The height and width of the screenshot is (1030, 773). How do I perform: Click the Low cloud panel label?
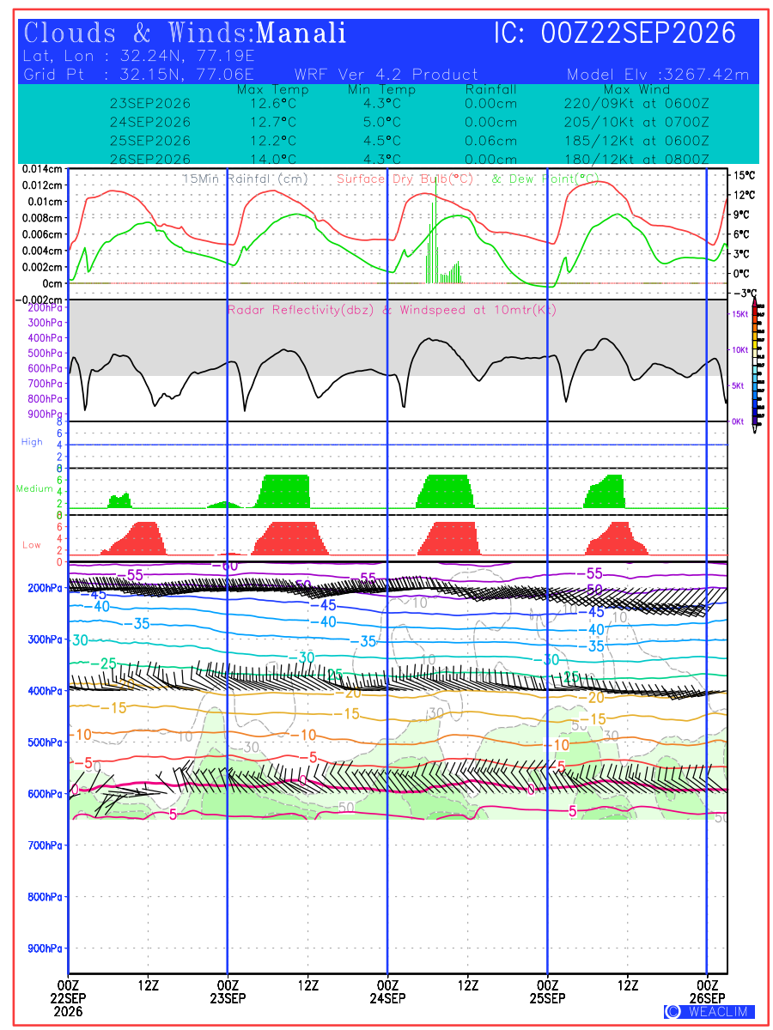click(32, 545)
